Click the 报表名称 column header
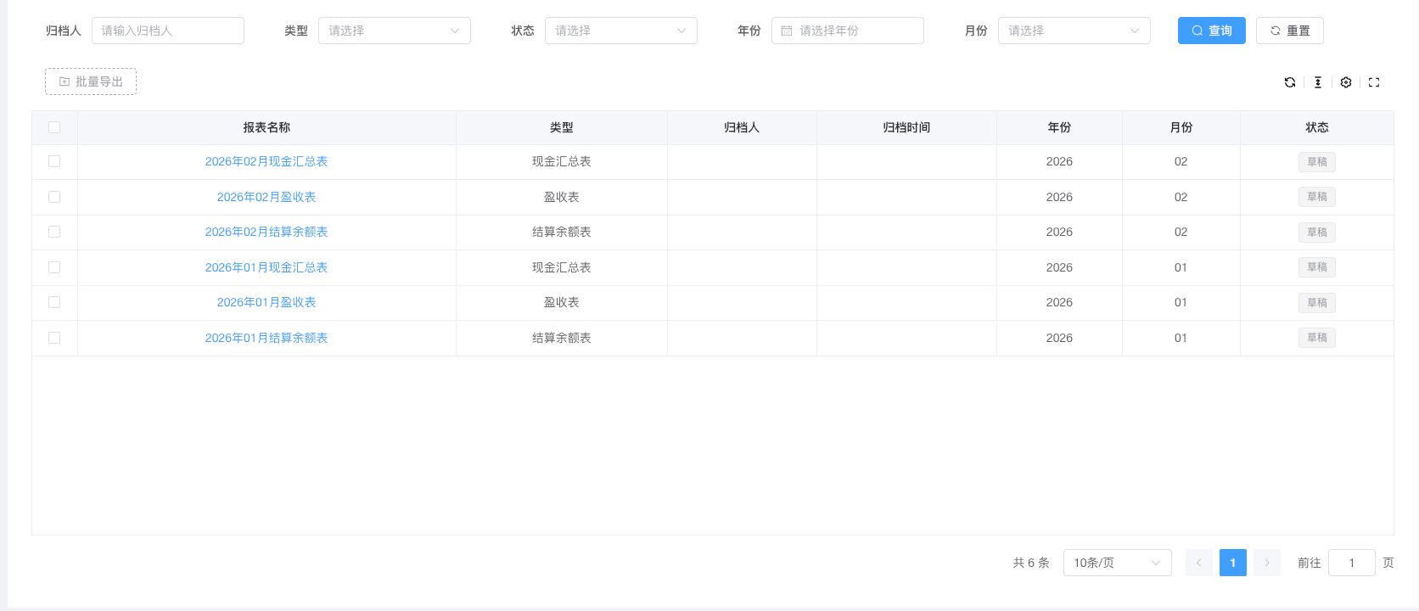 tap(266, 127)
